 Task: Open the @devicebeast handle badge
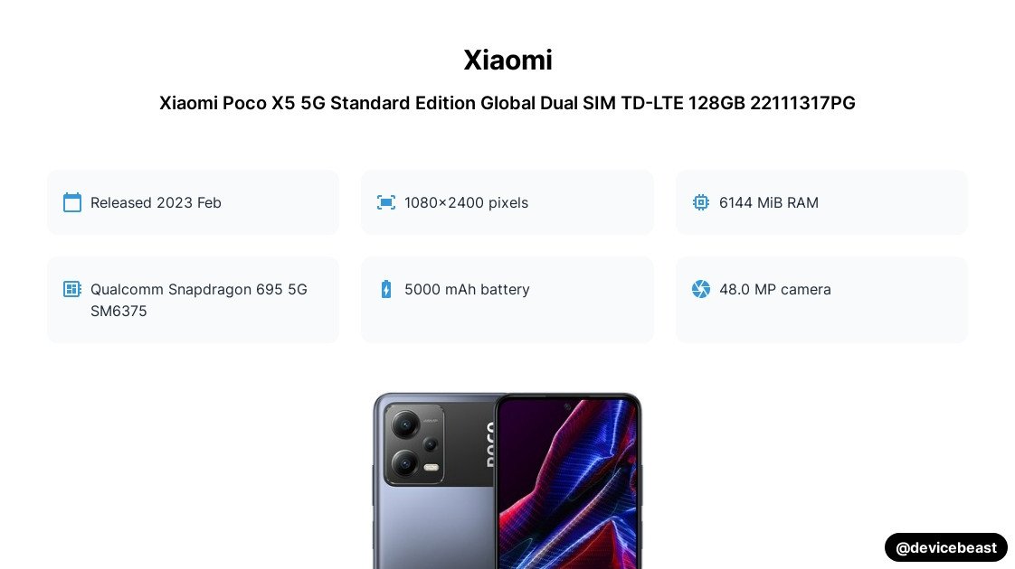pyautogui.click(x=945, y=547)
